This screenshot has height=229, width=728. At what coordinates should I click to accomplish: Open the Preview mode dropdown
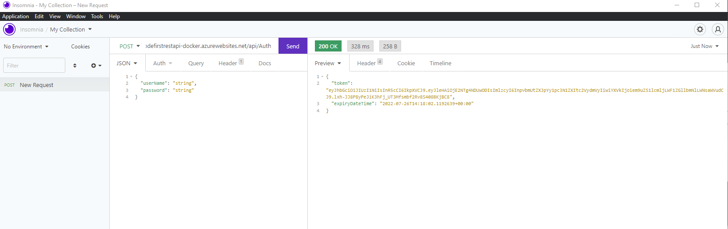pyautogui.click(x=328, y=63)
